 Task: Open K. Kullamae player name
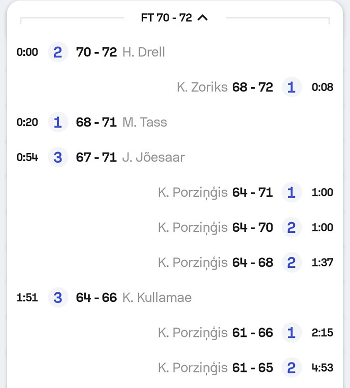point(156,298)
